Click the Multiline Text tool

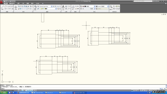(63, 8)
